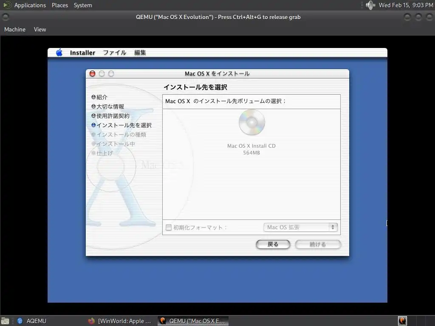Click the 戻る back button
This screenshot has height=326, width=435.
[x=273, y=244]
